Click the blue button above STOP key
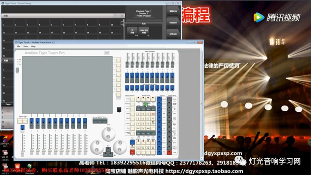The height and width of the screenshot is (175, 311). pyautogui.click(x=132, y=142)
